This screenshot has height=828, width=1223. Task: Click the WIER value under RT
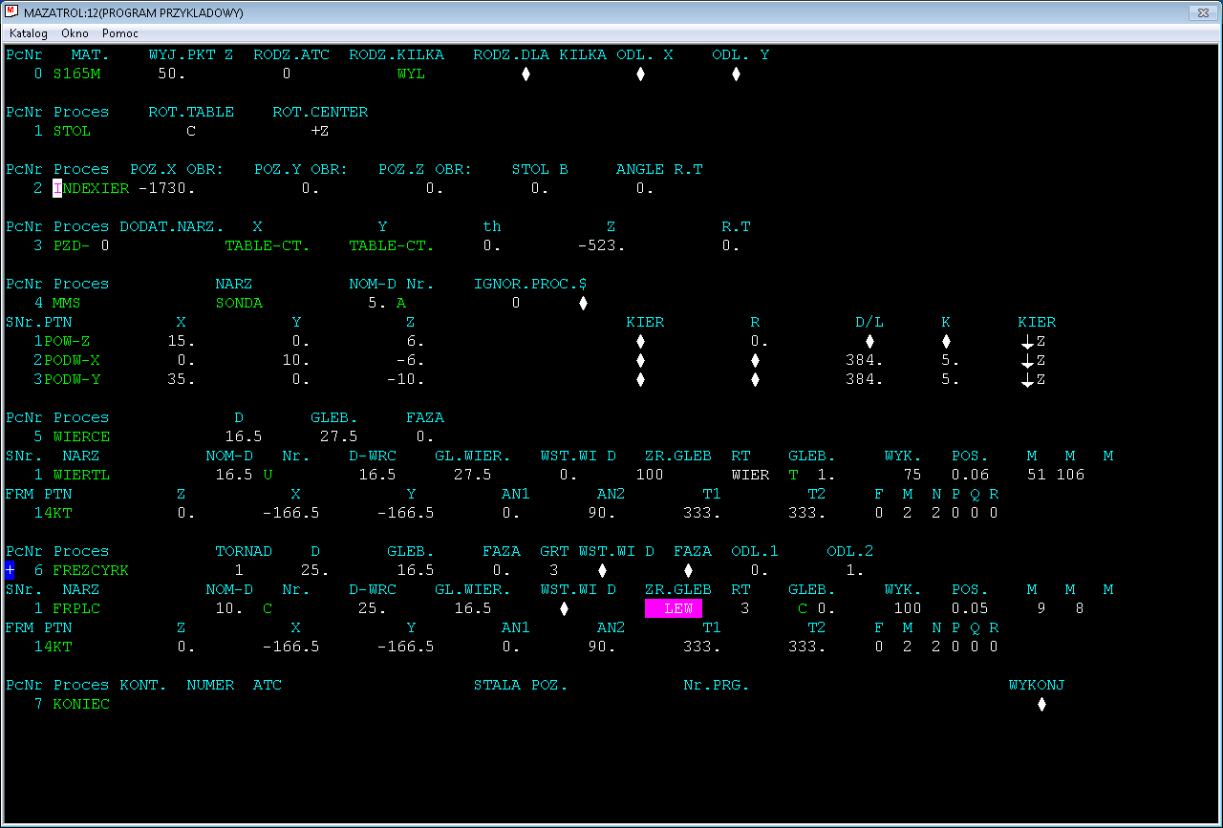pos(750,475)
